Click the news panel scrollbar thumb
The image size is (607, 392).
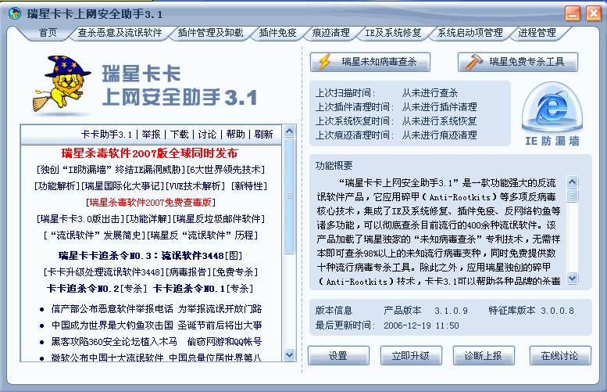(289, 196)
